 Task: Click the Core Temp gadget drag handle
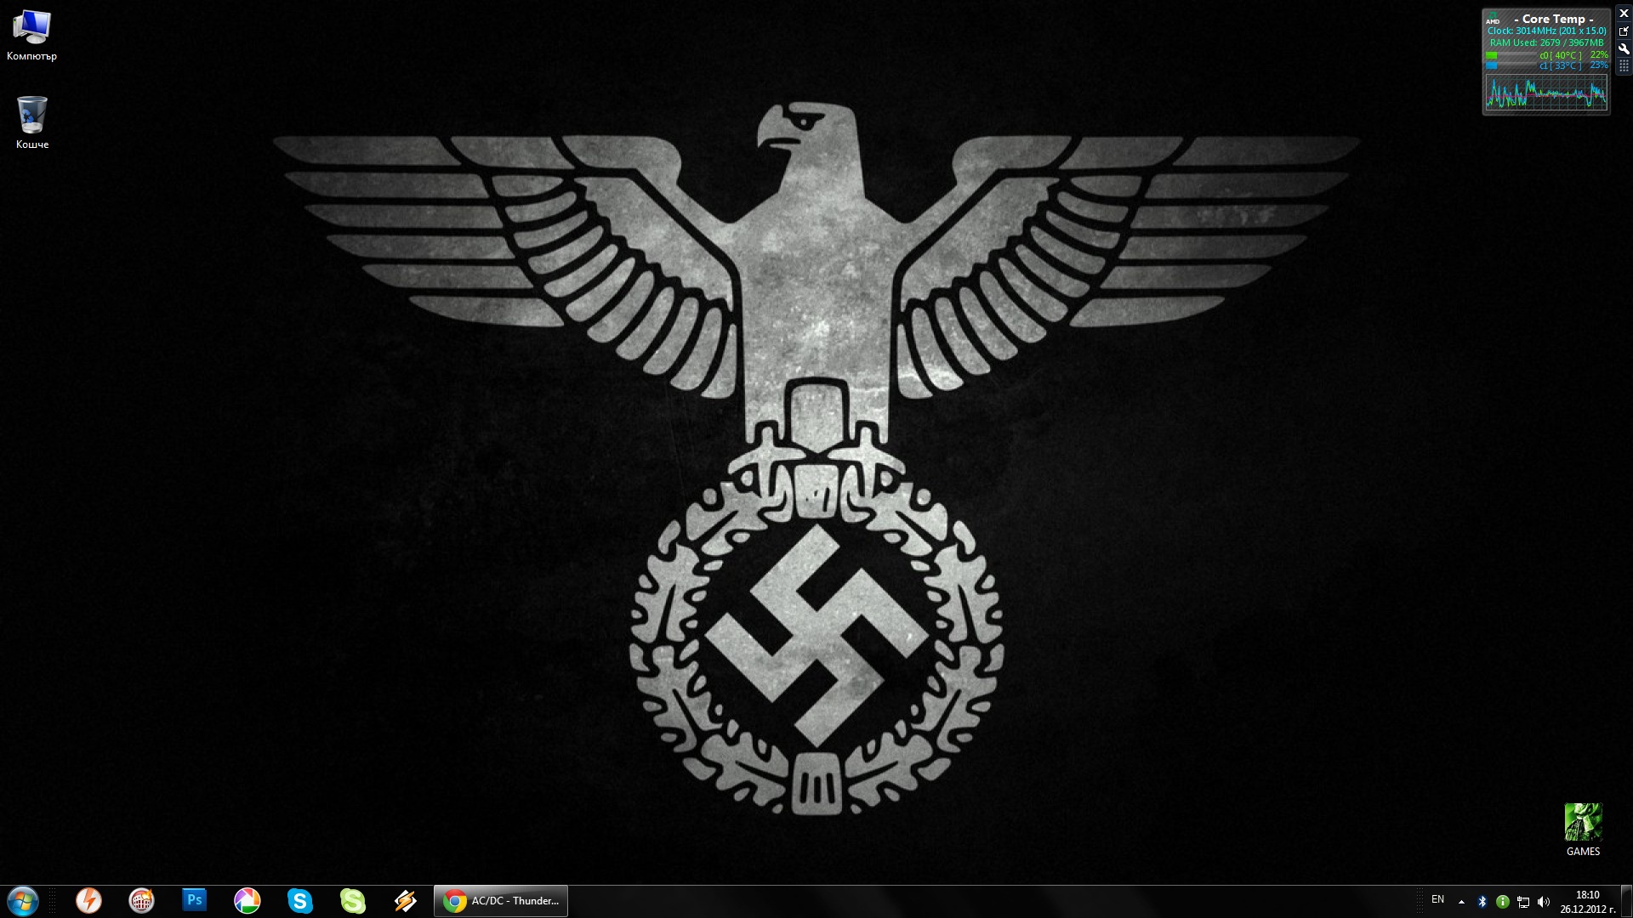(1624, 65)
